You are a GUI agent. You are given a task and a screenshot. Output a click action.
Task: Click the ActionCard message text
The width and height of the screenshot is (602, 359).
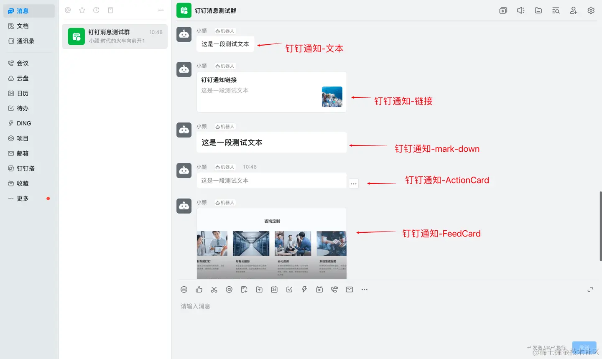click(225, 181)
